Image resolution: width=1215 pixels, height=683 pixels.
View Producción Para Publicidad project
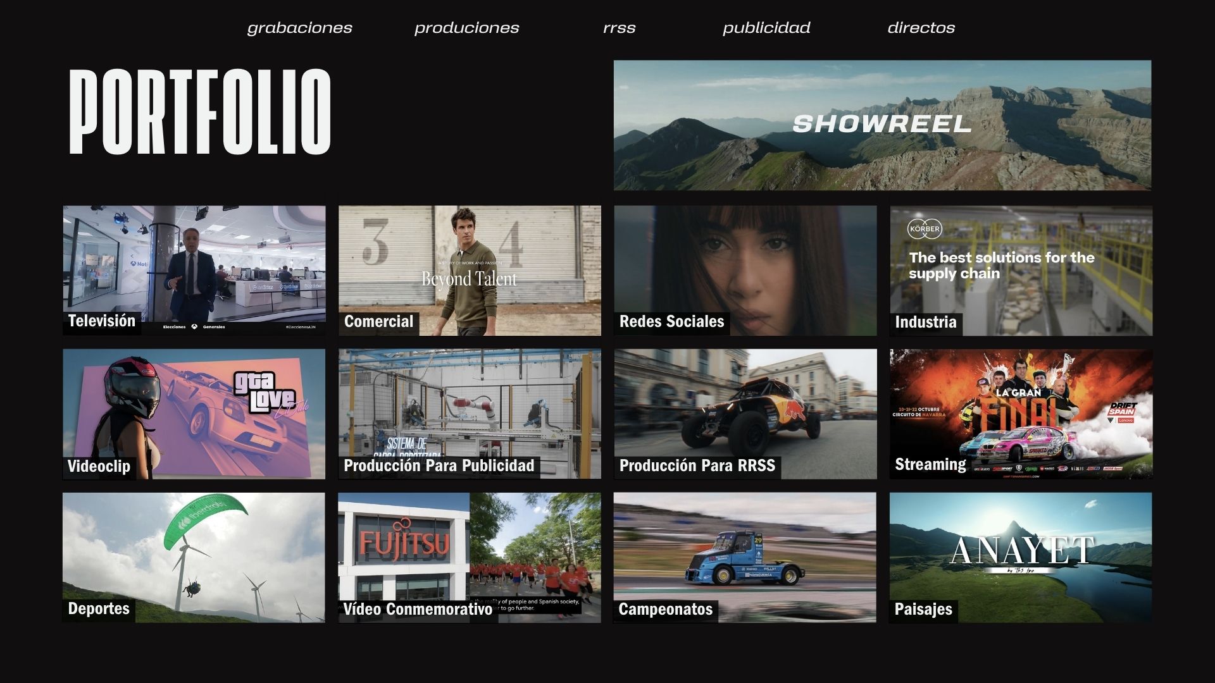[x=469, y=414]
